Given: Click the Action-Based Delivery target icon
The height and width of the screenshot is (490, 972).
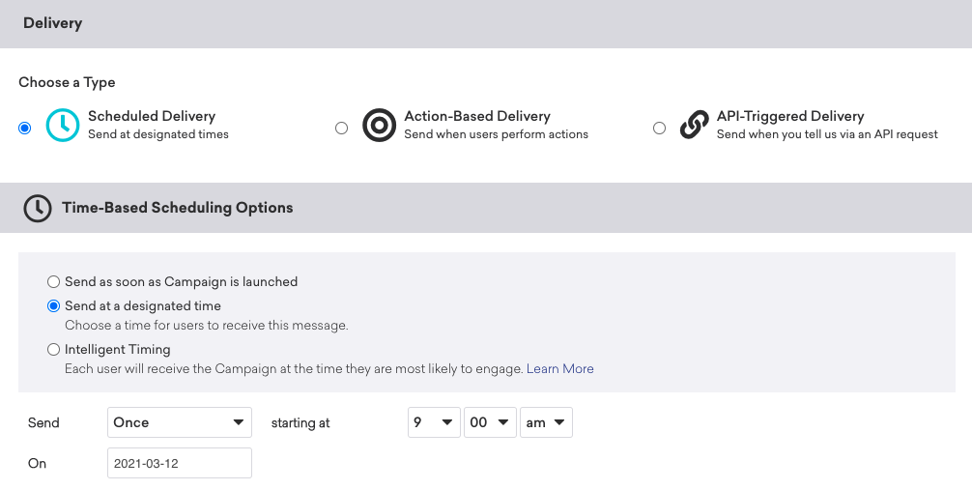Looking at the screenshot, I should tap(379, 125).
